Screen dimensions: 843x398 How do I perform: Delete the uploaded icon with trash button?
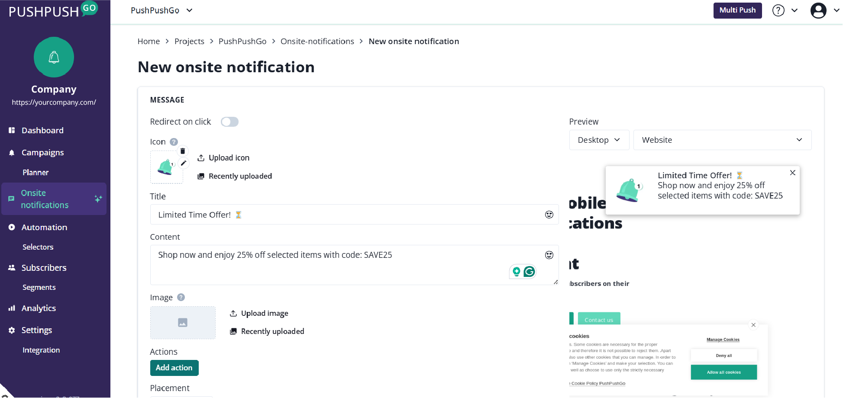[x=183, y=151]
